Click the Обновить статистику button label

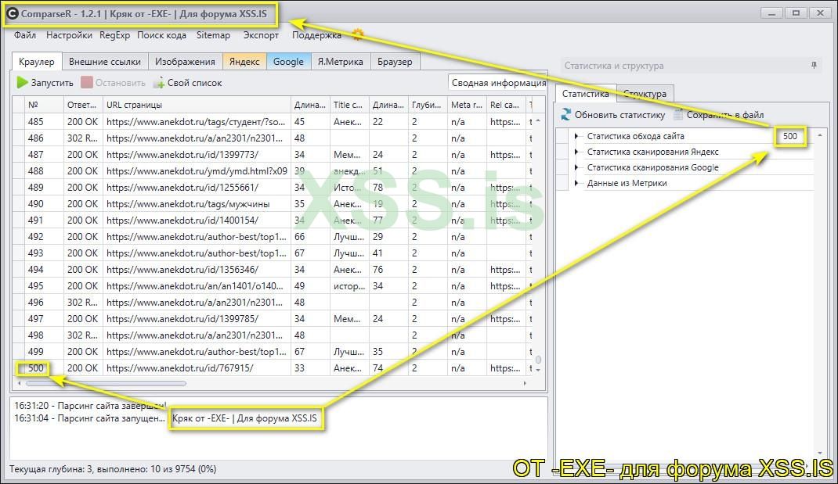pos(620,115)
